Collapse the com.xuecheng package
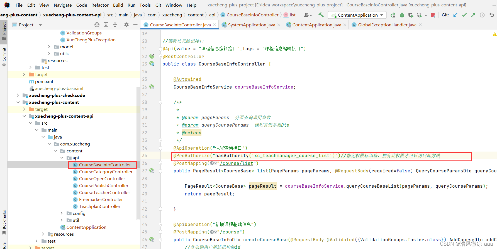 pos(49,144)
